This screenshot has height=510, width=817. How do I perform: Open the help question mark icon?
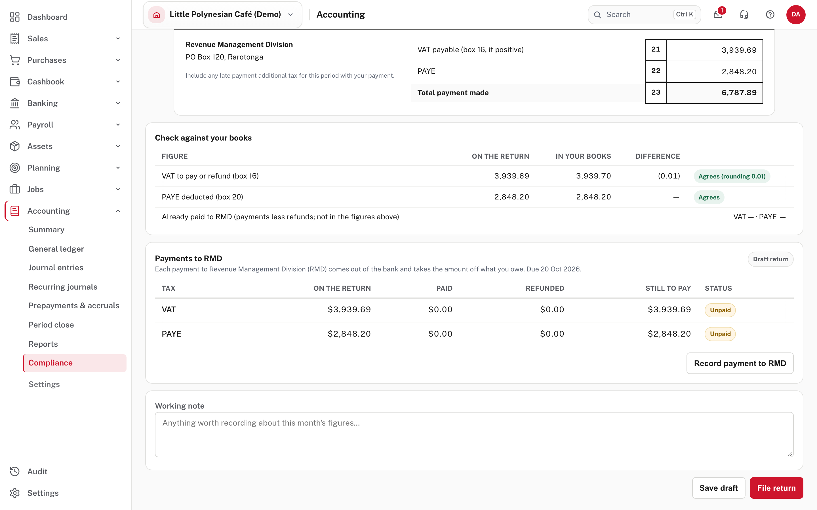point(770,14)
